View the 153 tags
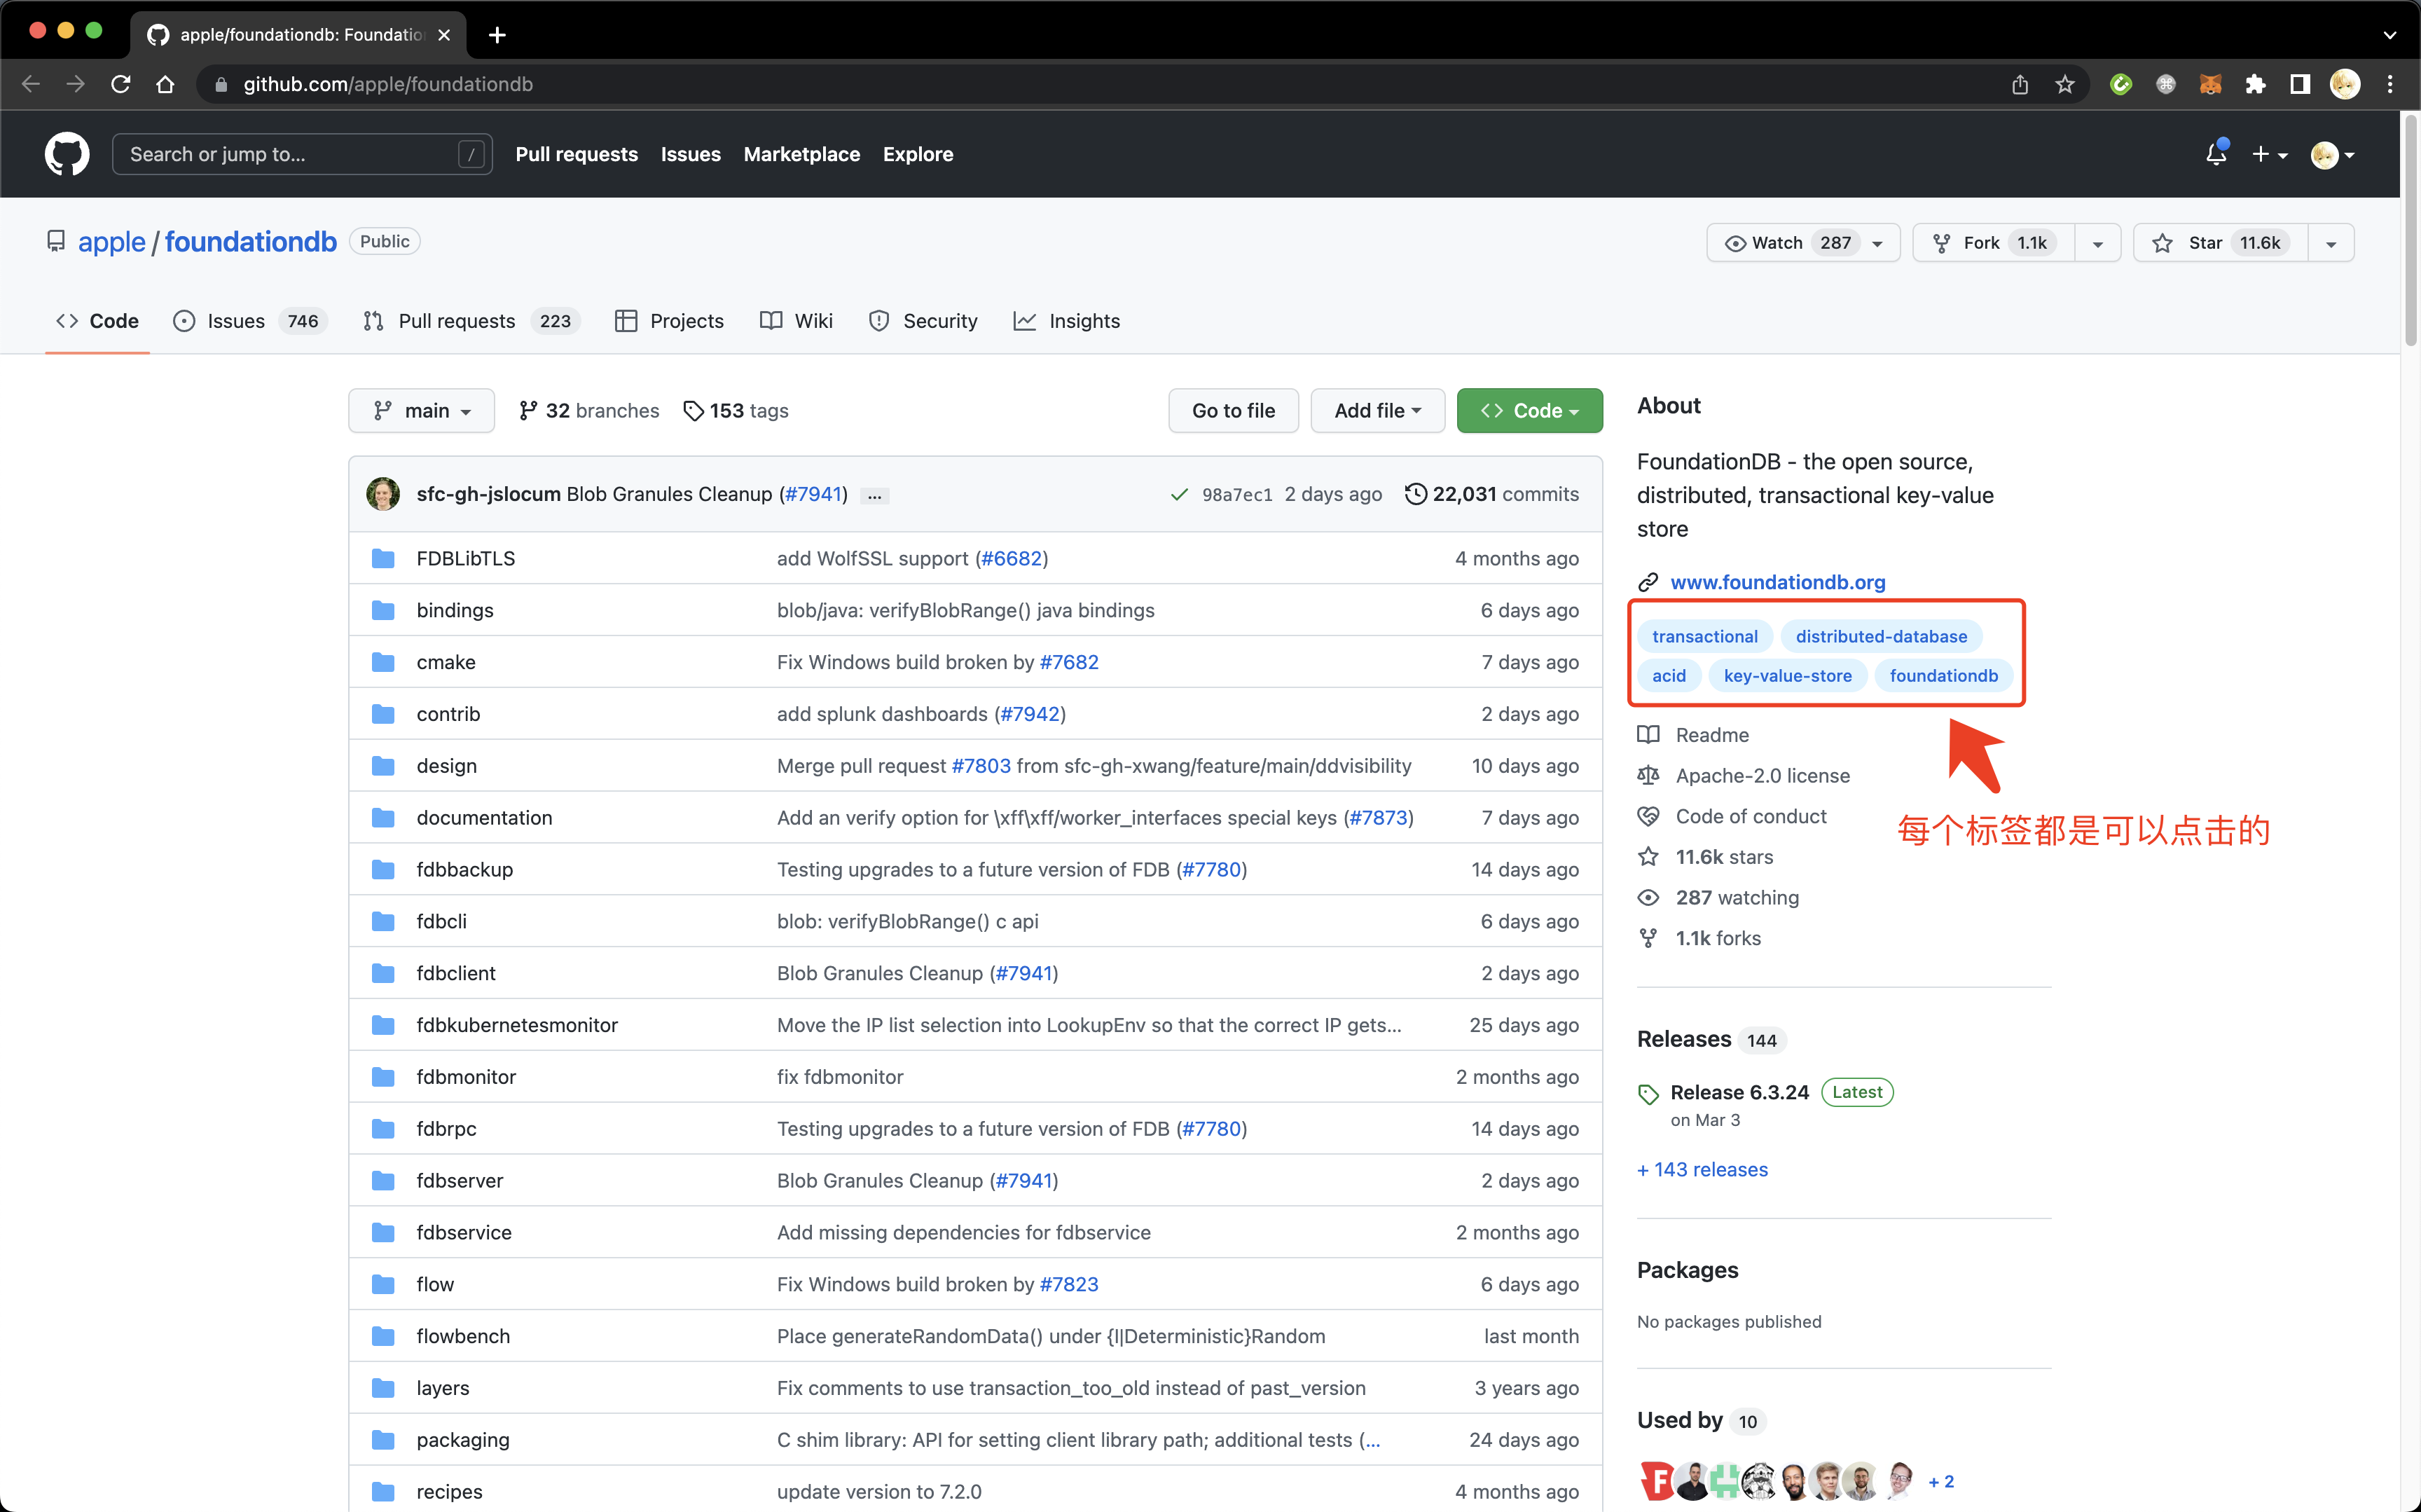2421x1512 pixels. 736,411
